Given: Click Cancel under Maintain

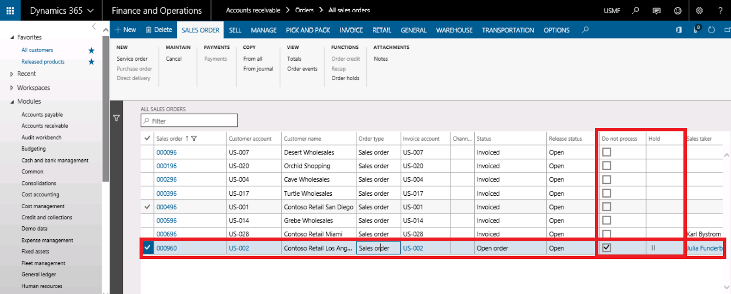Looking at the screenshot, I should click(174, 59).
